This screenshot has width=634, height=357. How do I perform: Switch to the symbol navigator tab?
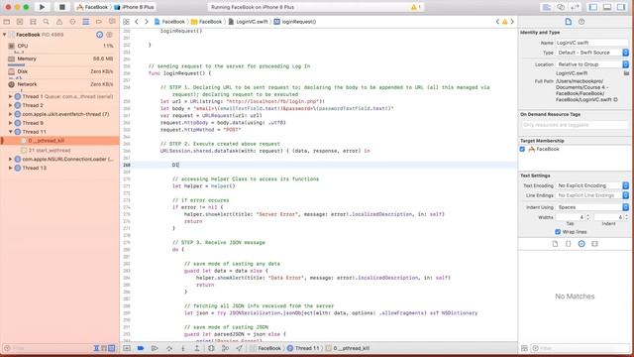33,22
